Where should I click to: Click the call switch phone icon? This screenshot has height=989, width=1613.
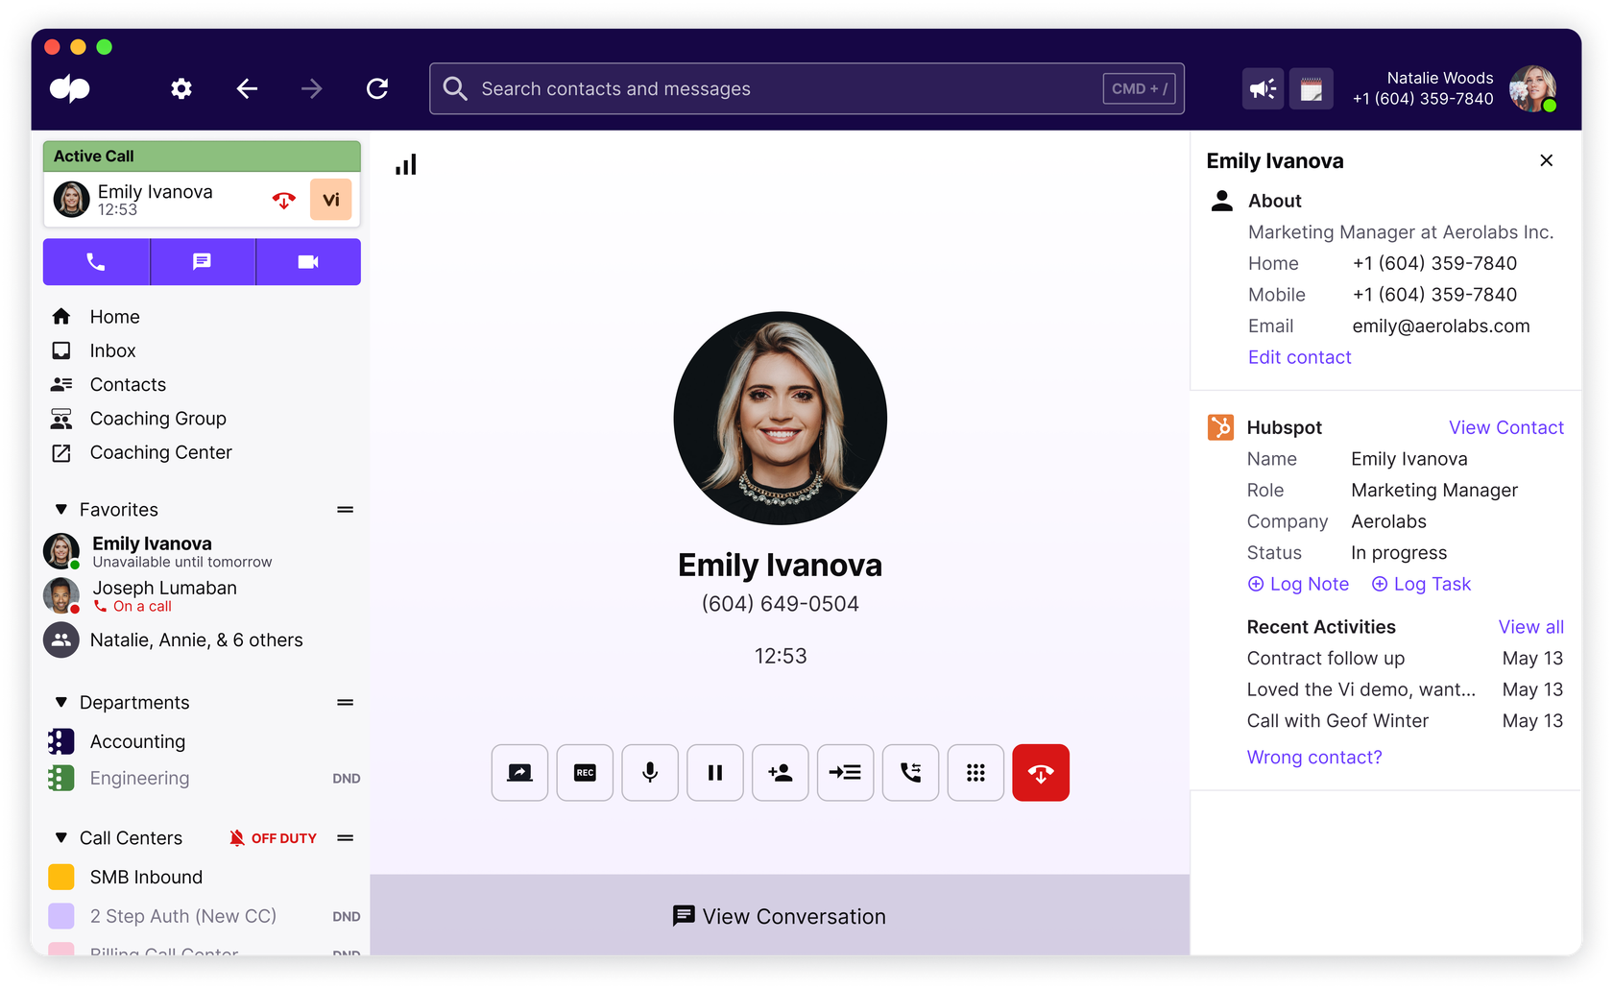pyautogui.click(x=910, y=772)
